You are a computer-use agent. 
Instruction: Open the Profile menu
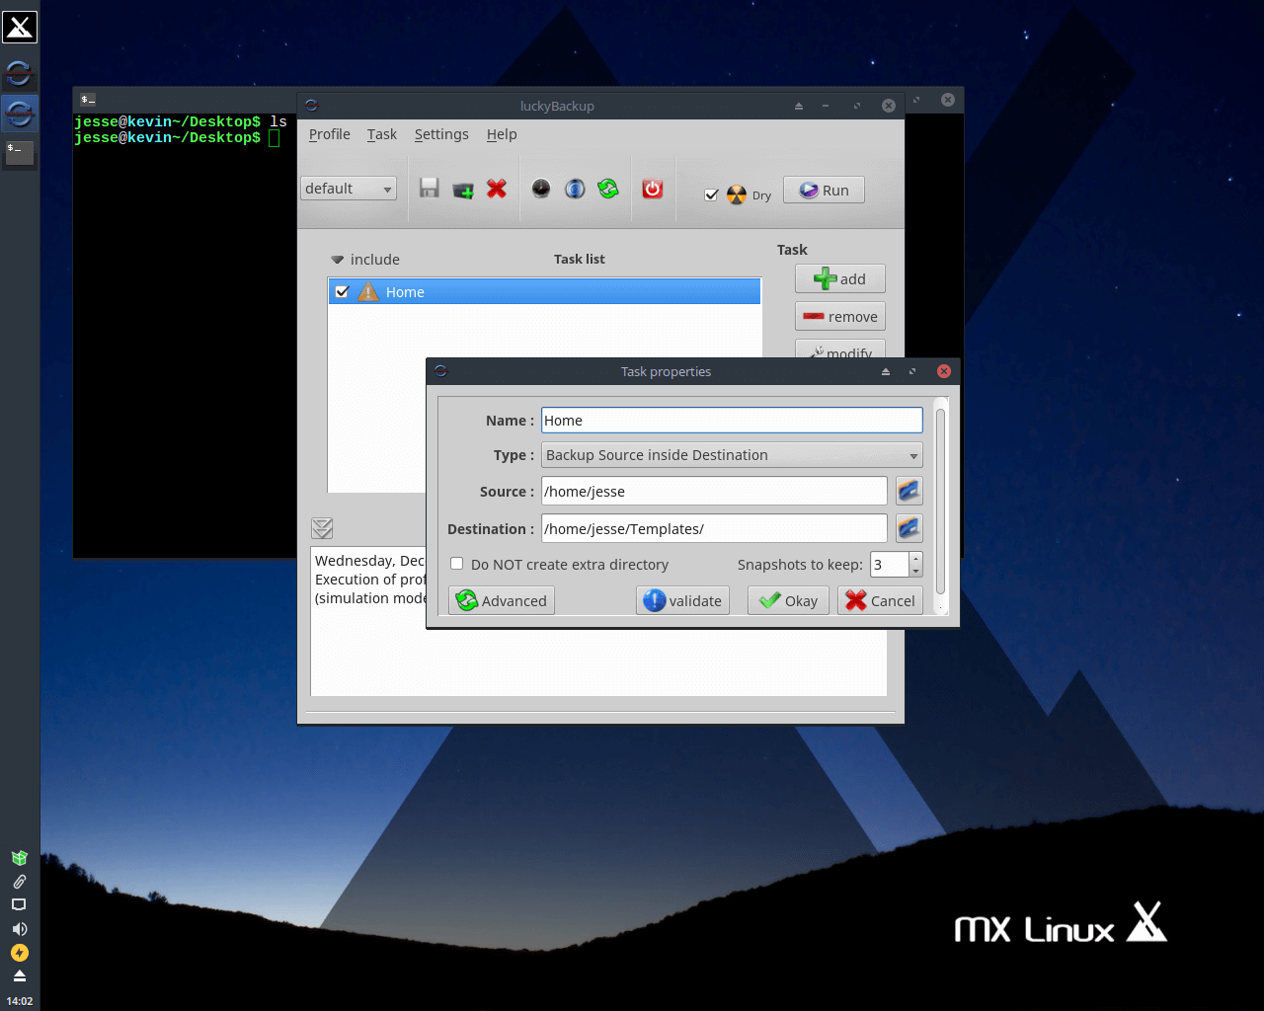[329, 134]
